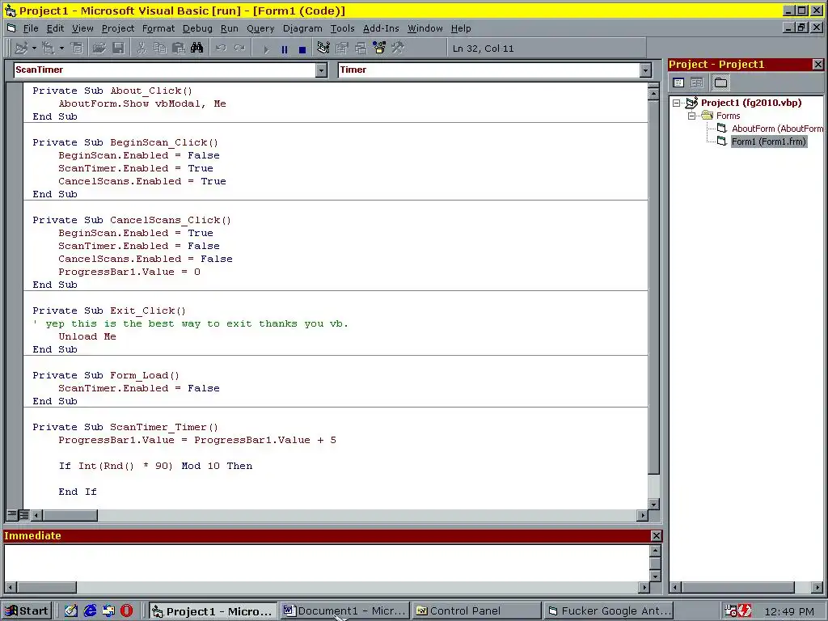The image size is (828, 621).
Task: Open the Project menu
Action: tap(118, 28)
